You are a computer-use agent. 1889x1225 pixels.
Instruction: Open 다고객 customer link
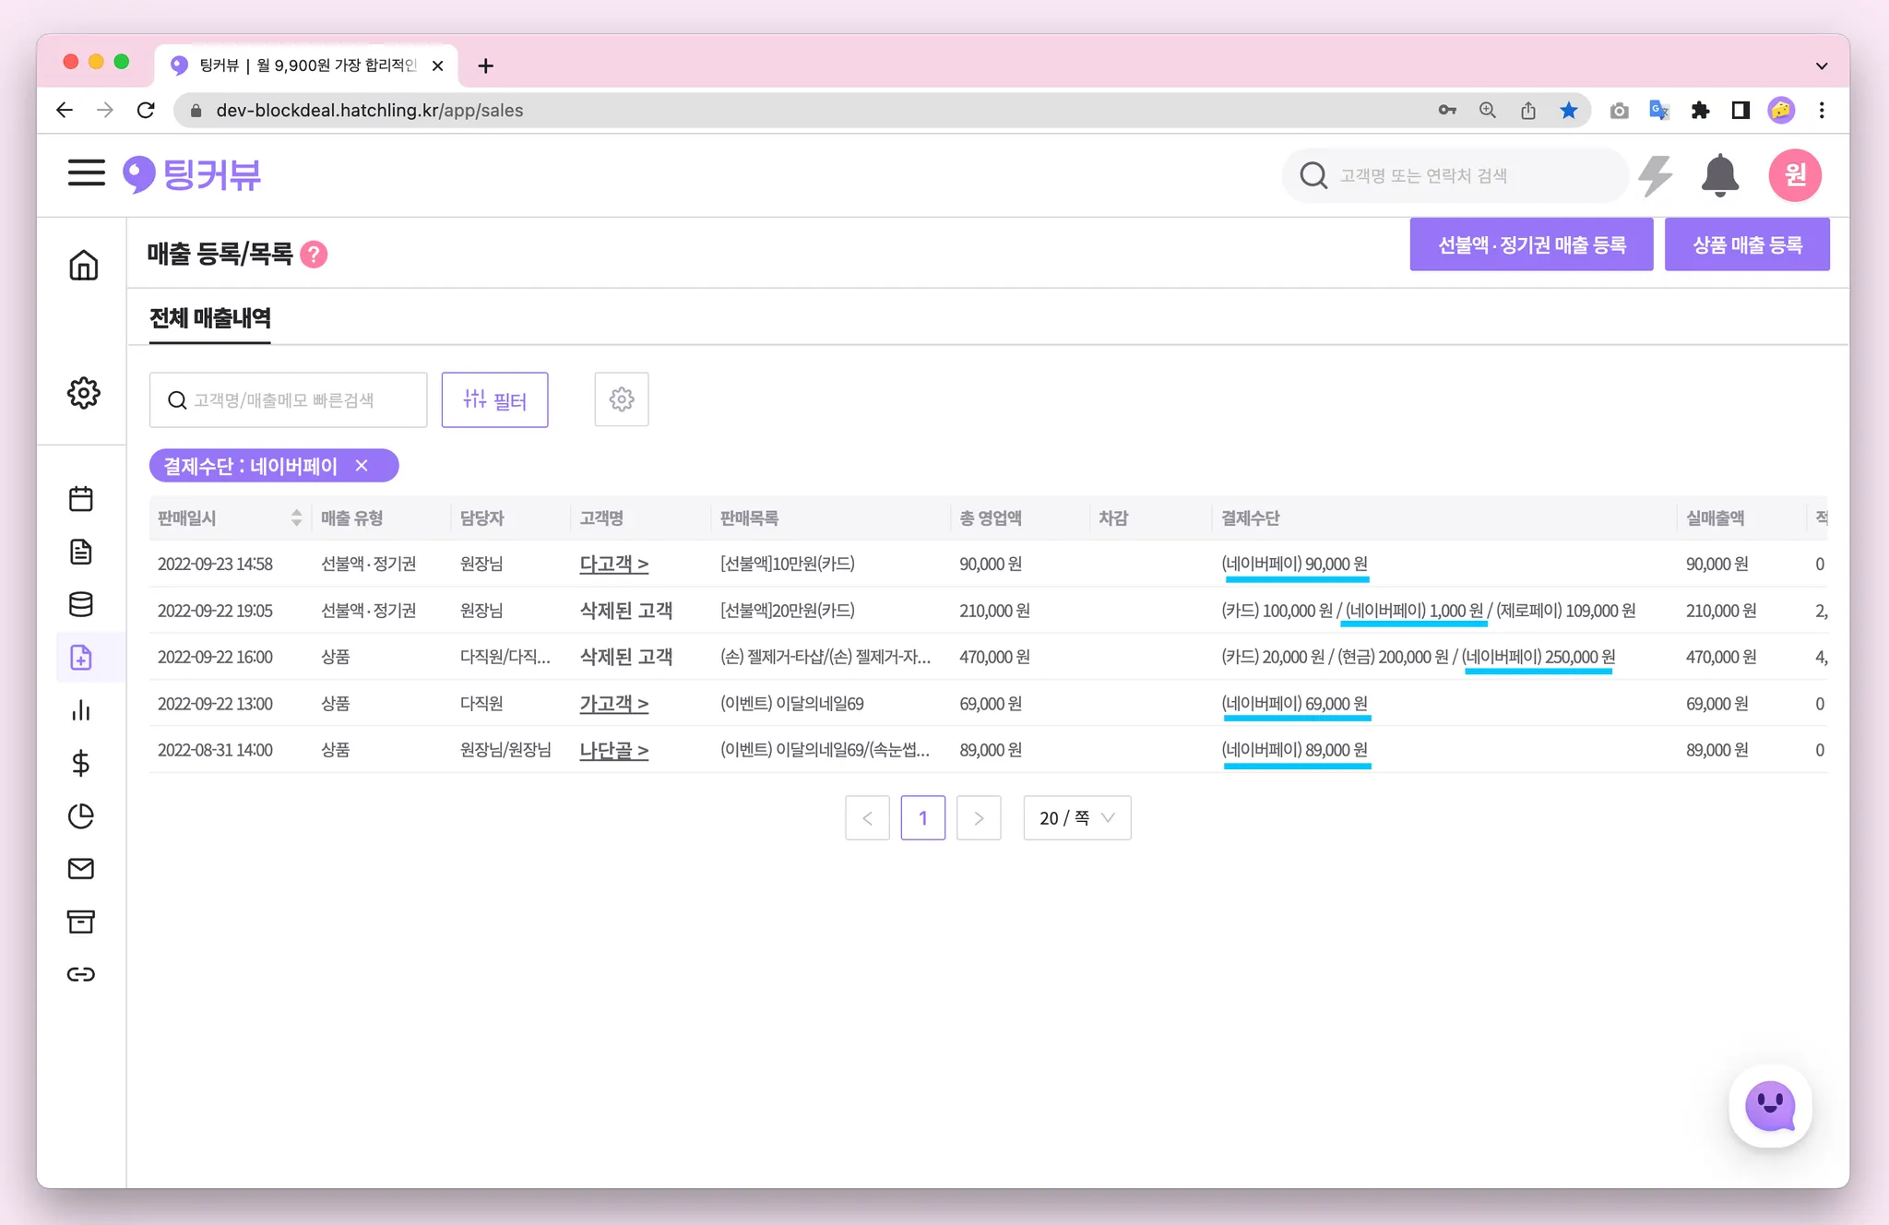click(613, 564)
